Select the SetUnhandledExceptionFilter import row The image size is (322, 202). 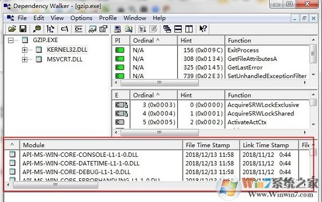point(211,76)
